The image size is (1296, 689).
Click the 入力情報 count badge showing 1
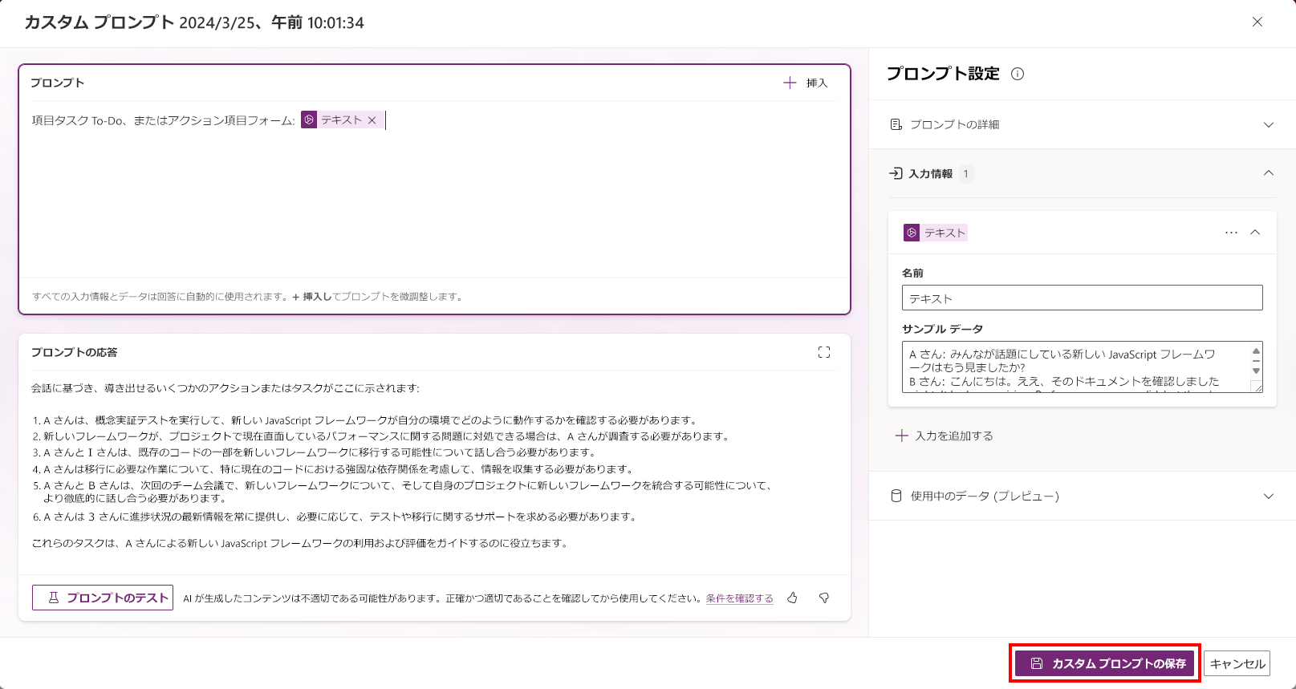point(966,173)
